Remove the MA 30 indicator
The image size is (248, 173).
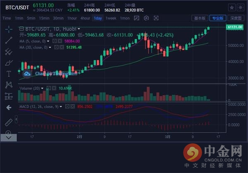[62, 47]
